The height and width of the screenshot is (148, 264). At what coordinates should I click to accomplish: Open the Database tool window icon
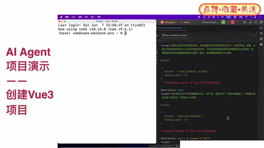[261, 39]
